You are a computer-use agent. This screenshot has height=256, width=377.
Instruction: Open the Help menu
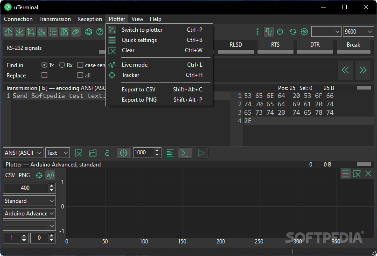(x=155, y=19)
